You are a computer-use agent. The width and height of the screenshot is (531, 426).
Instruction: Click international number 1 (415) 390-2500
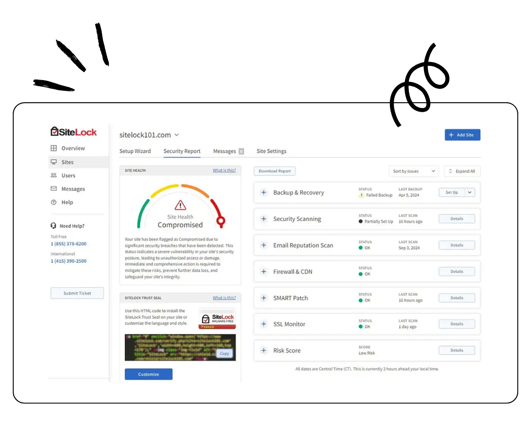[69, 261]
